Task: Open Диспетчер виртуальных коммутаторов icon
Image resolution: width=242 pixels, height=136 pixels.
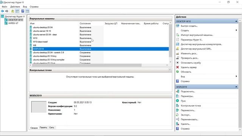Action: pos(177,44)
